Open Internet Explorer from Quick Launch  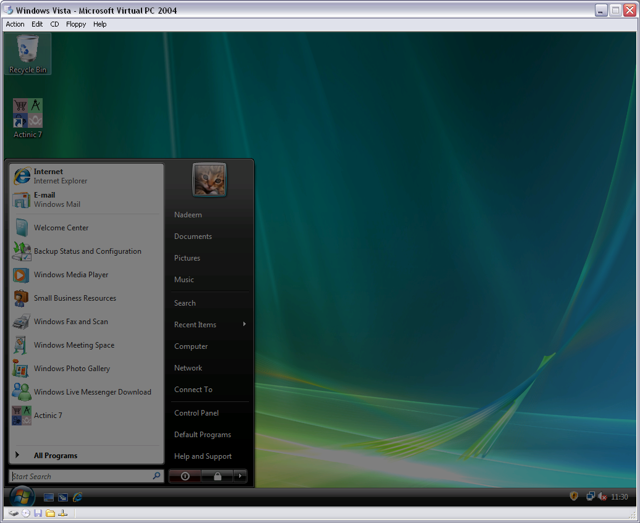coord(78,497)
